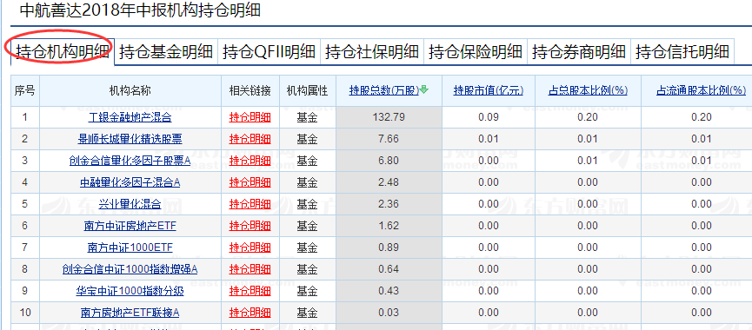
Task: Open 持仓明细 for 南方房地产ETF联接A row
Action: (250, 313)
